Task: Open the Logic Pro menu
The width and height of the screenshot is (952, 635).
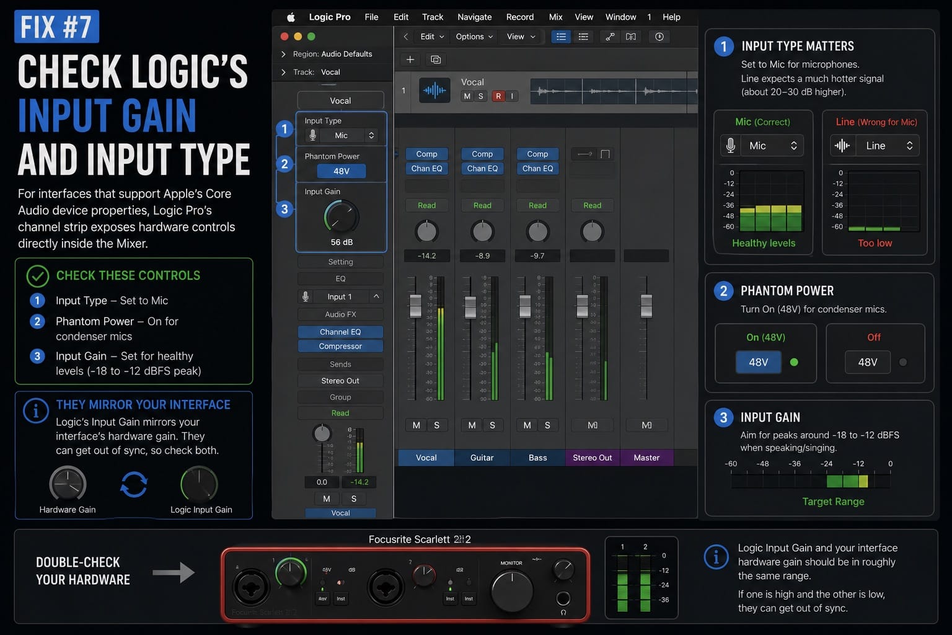Action: 330,17
